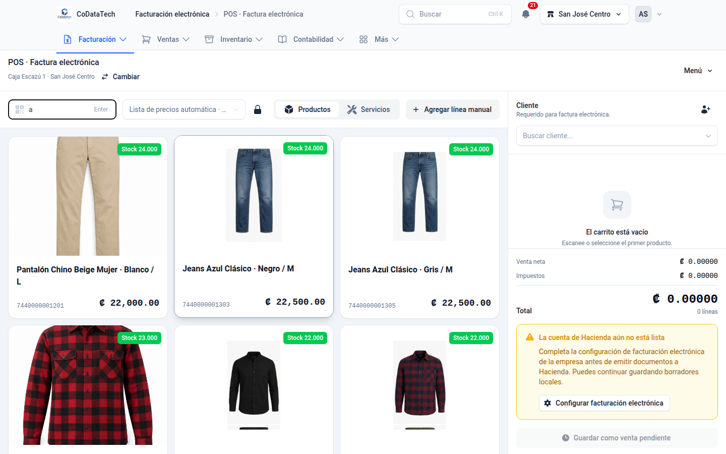
Task: Click Agregar línea manual button
Action: 453,109
